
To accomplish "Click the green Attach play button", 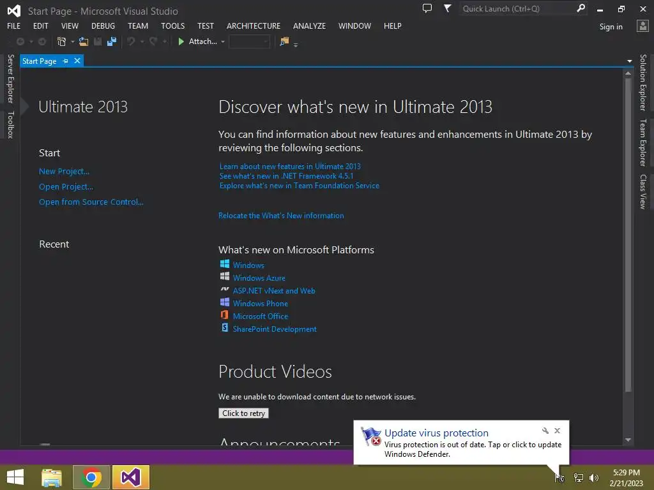I will pyautogui.click(x=181, y=41).
